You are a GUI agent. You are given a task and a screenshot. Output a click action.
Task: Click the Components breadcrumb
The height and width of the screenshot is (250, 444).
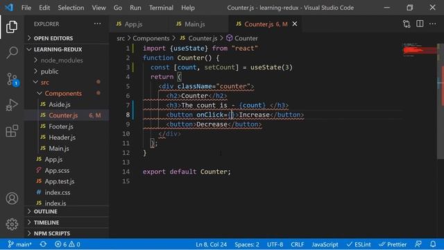tap(151, 38)
